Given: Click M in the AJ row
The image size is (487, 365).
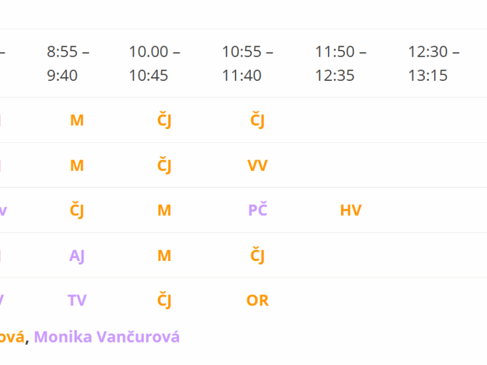Looking at the screenshot, I should coord(164,255).
